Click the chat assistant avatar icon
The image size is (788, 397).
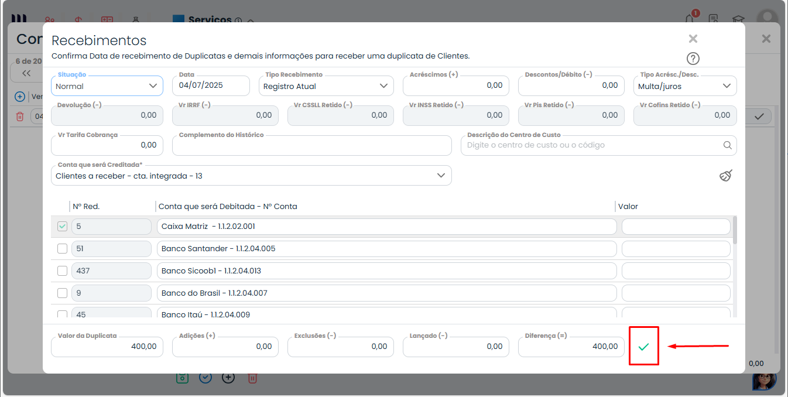click(x=764, y=379)
